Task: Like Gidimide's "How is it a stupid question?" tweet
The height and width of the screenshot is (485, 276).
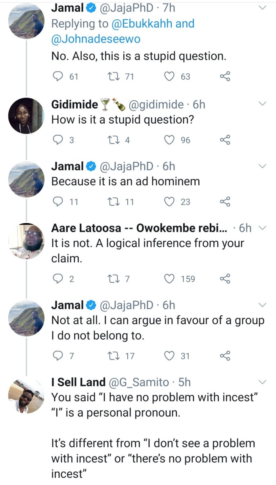Action: 170,140
